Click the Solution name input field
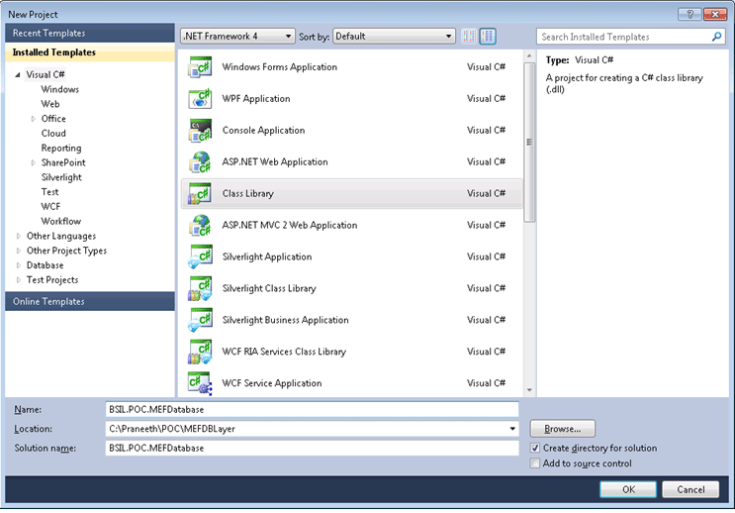Screen dimensions: 735x513 (x=312, y=448)
